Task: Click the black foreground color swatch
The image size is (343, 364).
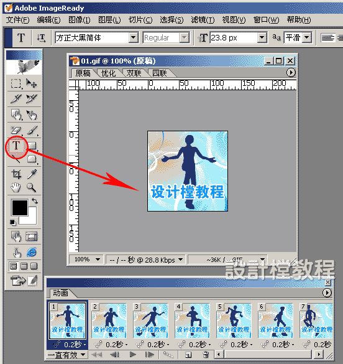Action: coord(20,207)
